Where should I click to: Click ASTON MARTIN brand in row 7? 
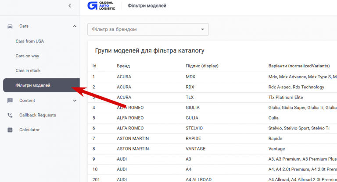(x=133, y=139)
